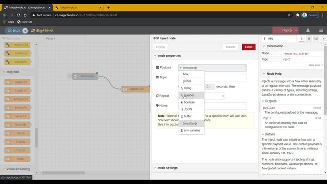Choose buffer payload type
The image size is (327, 184).
coord(191,116)
